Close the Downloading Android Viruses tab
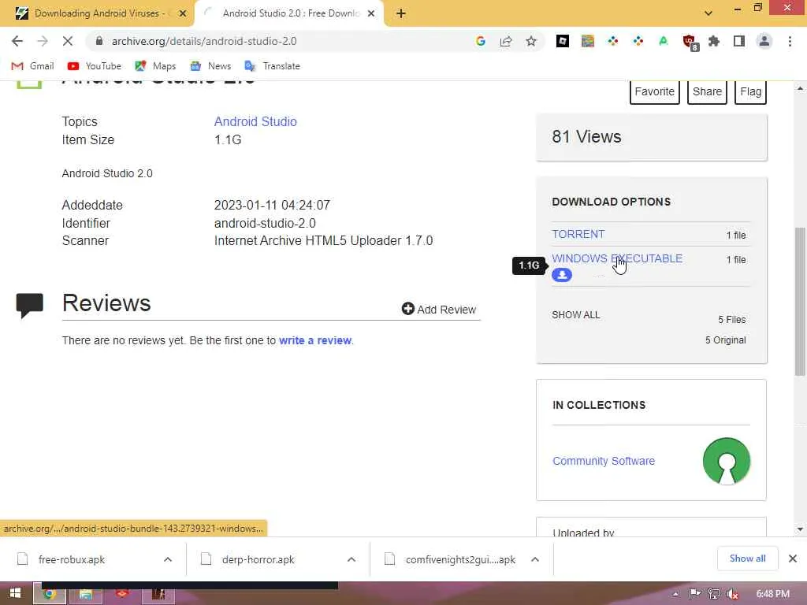Image resolution: width=807 pixels, height=605 pixels. [x=183, y=14]
